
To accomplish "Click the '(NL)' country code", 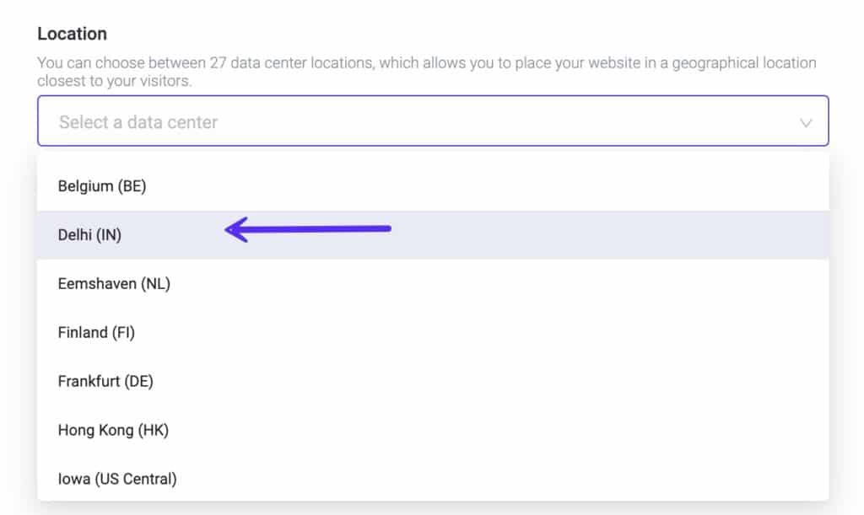I will (155, 284).
